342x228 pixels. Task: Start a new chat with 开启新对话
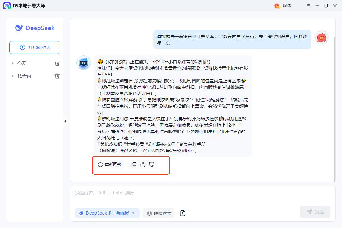pos(35,47)
